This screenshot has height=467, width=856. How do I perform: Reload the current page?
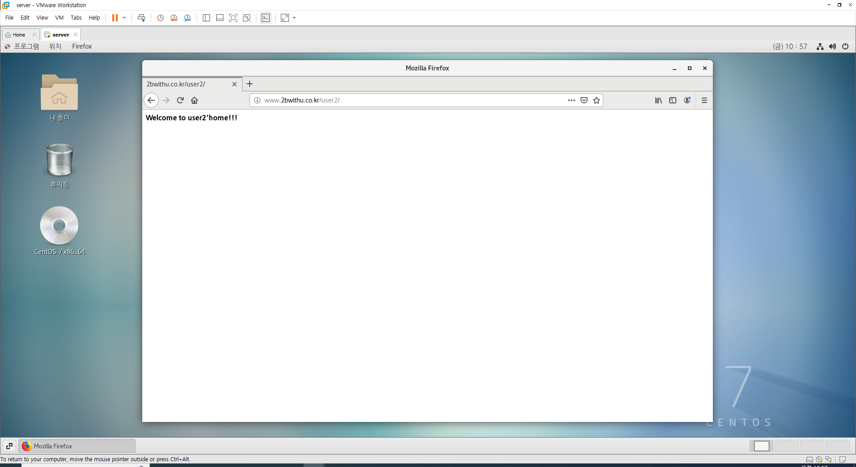pyautogui.click(x=180, y=100)
